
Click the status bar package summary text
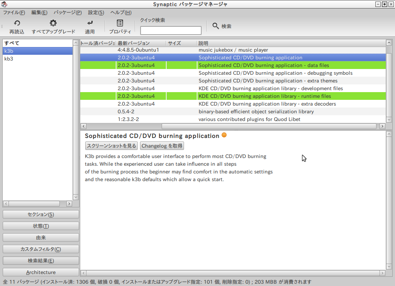pos(157,282)
